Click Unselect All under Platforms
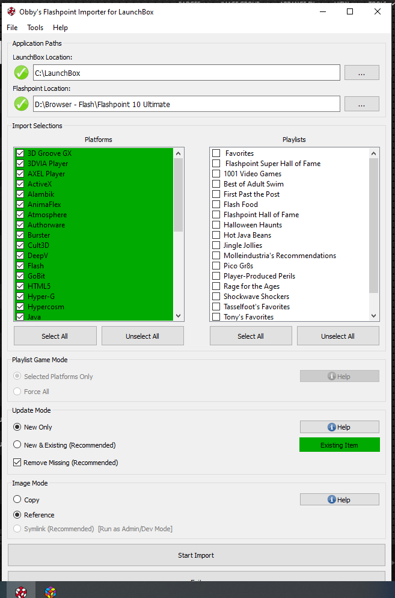The height and width of the screenshot is (598, 395). click(x=142, y=336)
